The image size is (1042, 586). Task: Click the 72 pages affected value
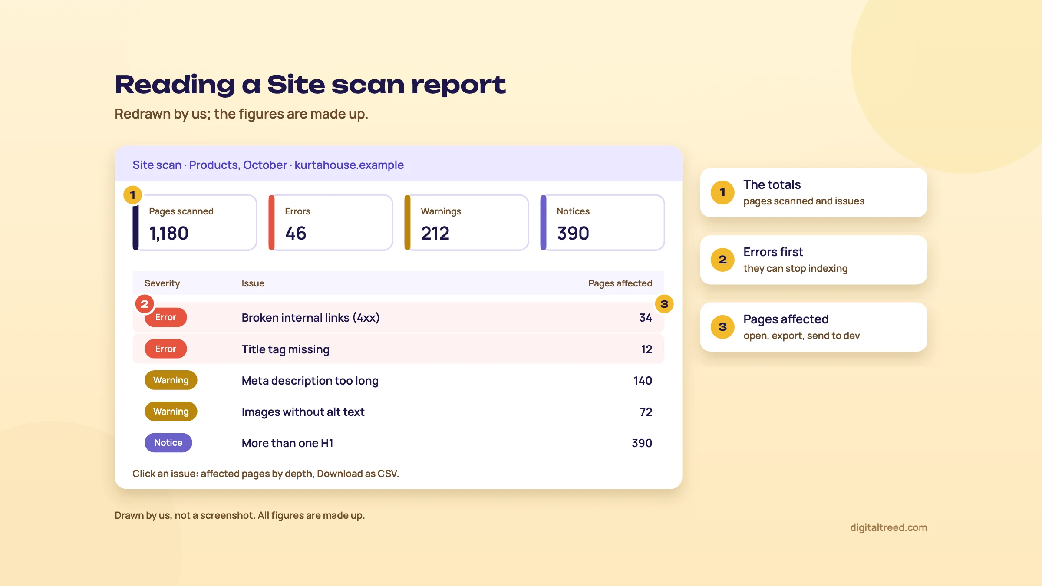coord(646,412)
